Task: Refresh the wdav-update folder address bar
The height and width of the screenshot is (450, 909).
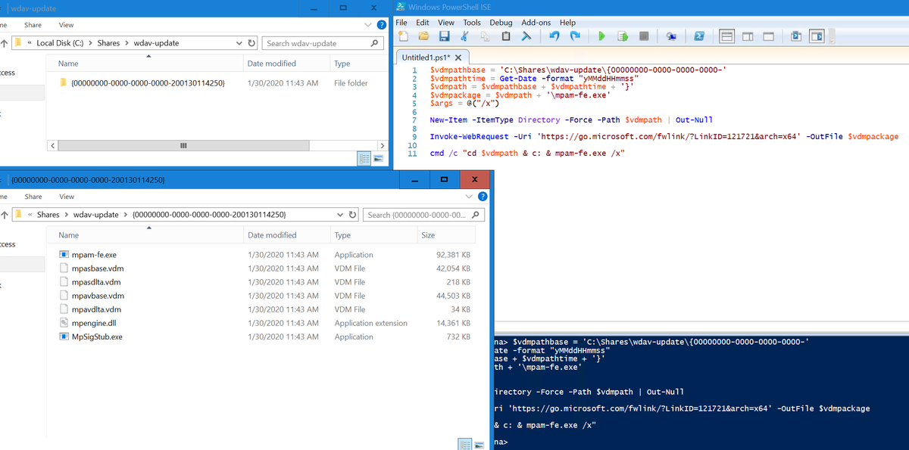Action: 252,43
